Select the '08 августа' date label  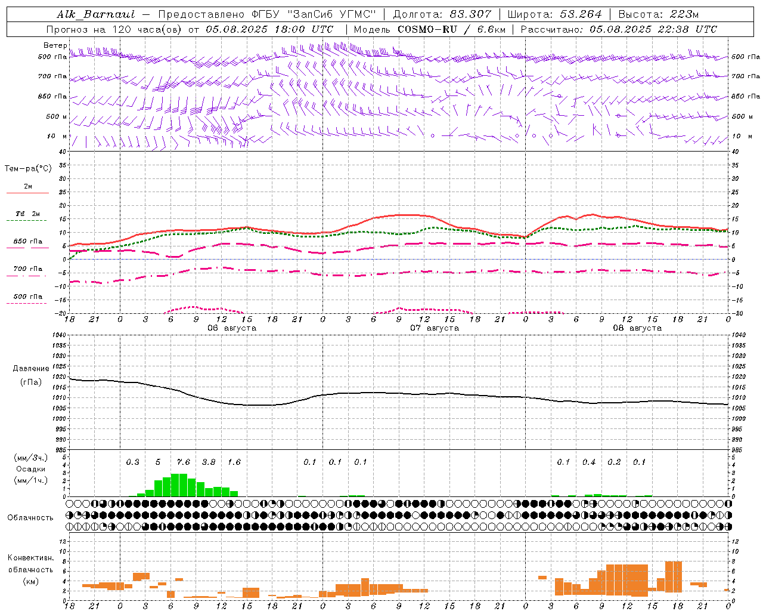(637, 328)
